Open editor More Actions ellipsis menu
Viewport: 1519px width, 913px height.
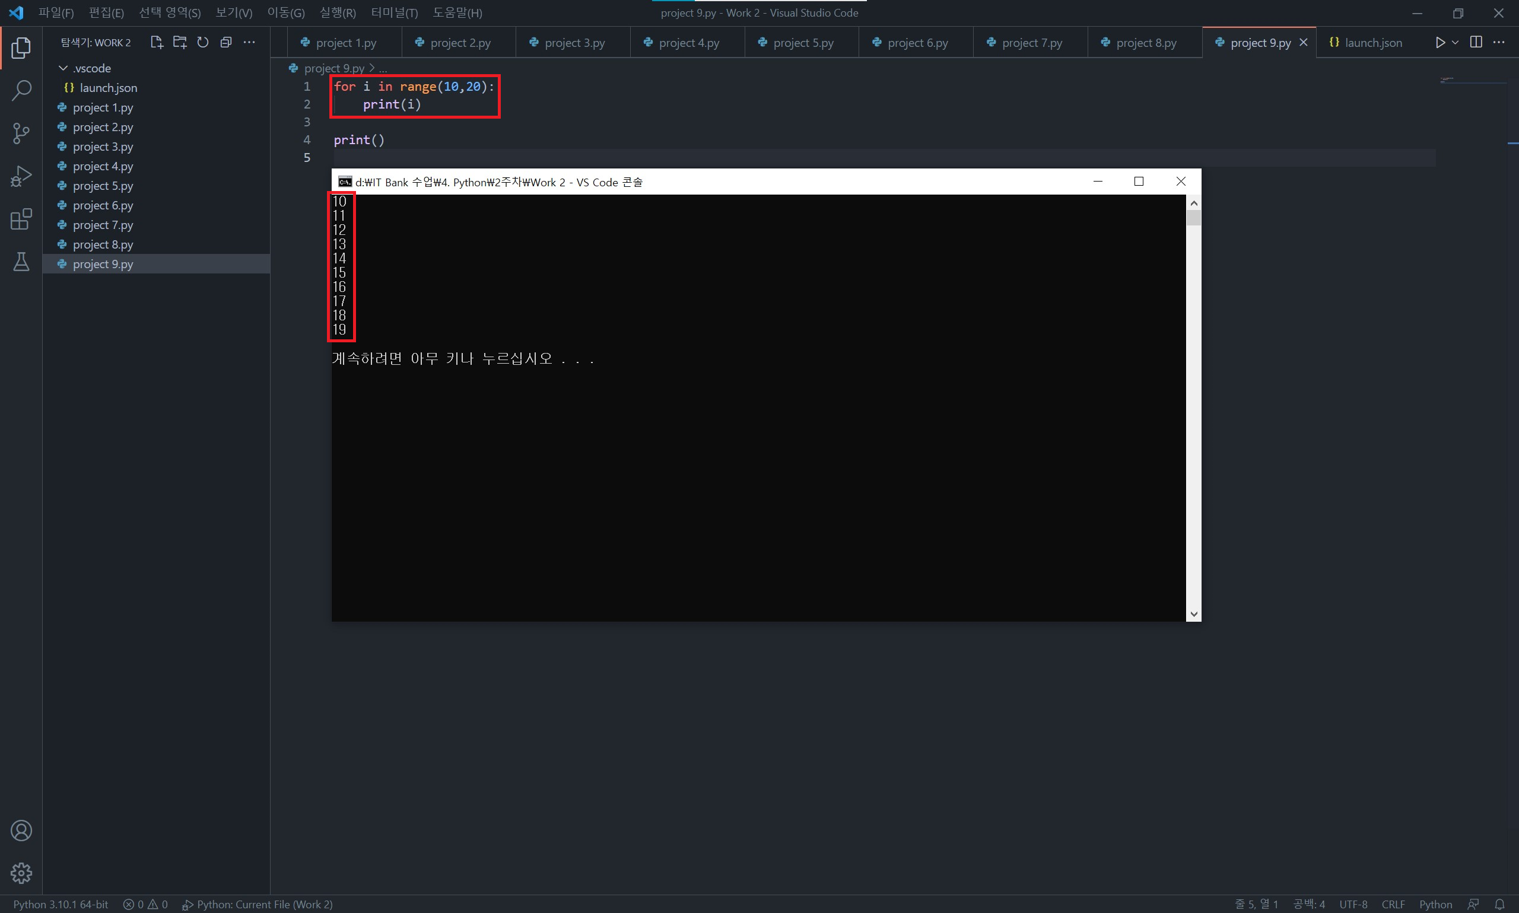[1499, 43]
